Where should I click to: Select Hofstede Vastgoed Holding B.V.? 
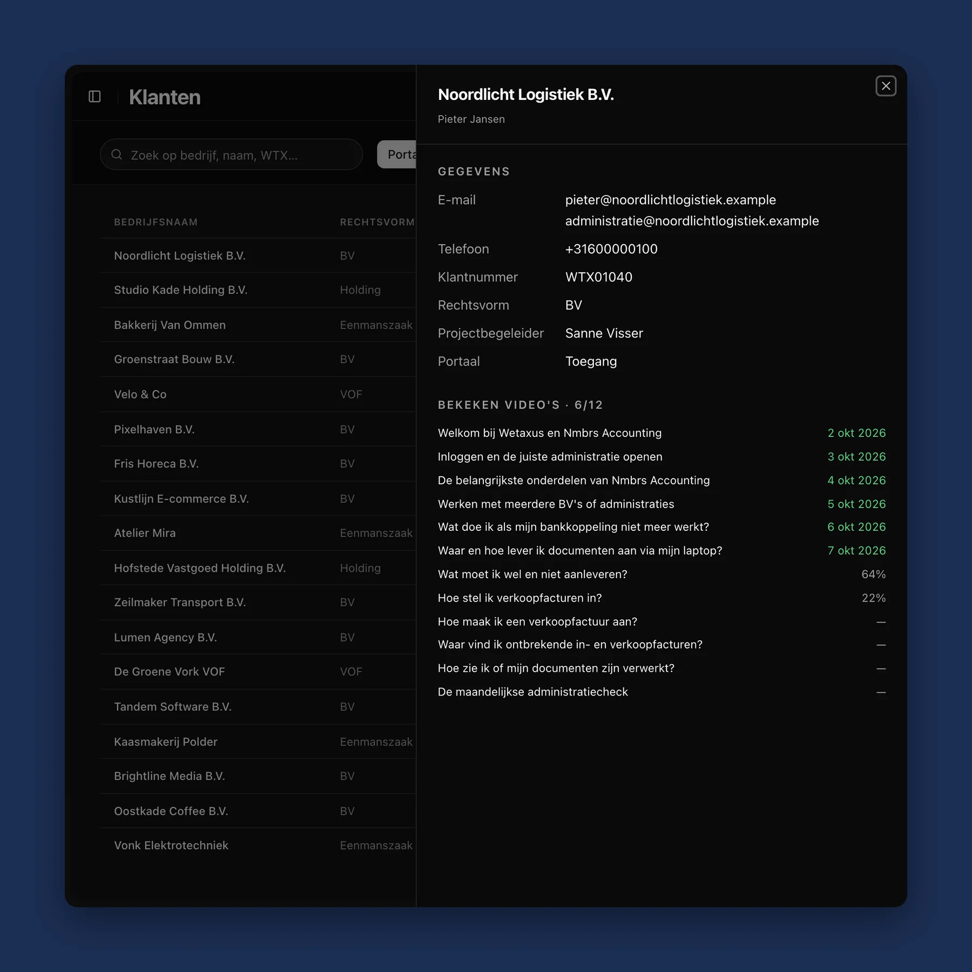(x=258, y=568)
